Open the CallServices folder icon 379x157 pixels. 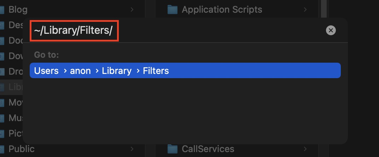(x=172, y=149)
